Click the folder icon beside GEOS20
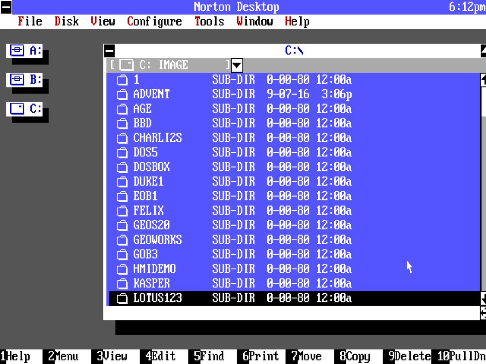486x364 pixels. point(122,226)
